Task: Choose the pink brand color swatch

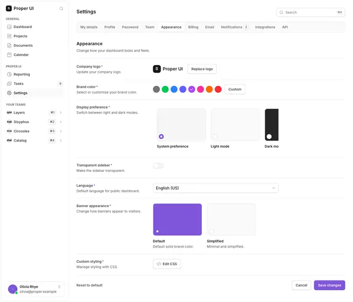Action: point(200,89)
